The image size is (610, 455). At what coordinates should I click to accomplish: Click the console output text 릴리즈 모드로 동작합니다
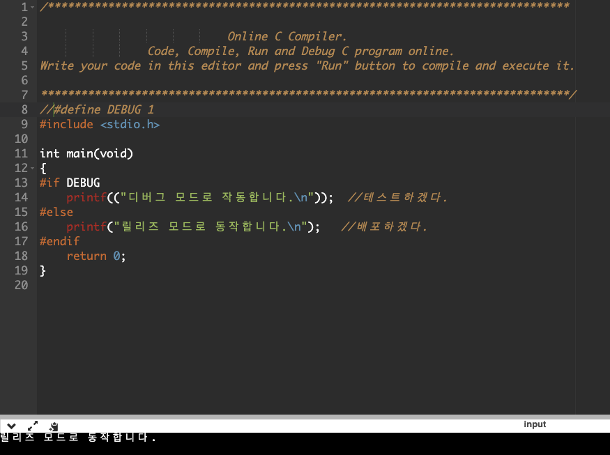click(78, 437)
